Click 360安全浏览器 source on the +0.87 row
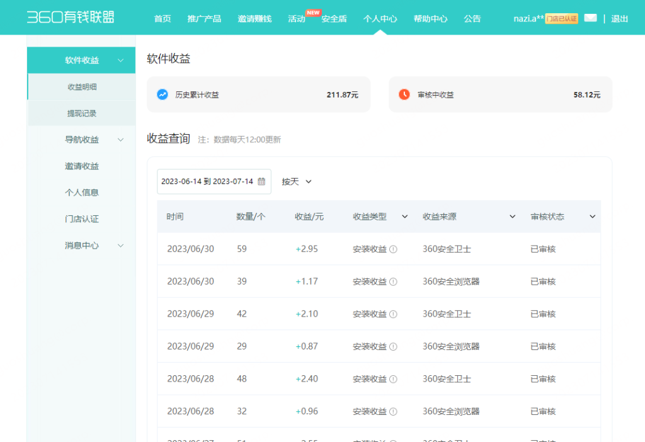 click(451, 346)
